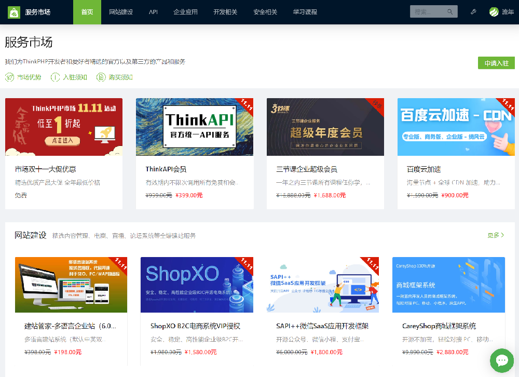Click the green shopping bag logo icon

click(x=13, y=12)
